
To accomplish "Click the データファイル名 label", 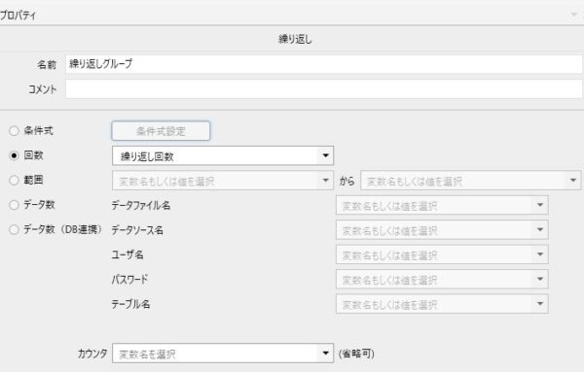I will click(x=141, y=205).
